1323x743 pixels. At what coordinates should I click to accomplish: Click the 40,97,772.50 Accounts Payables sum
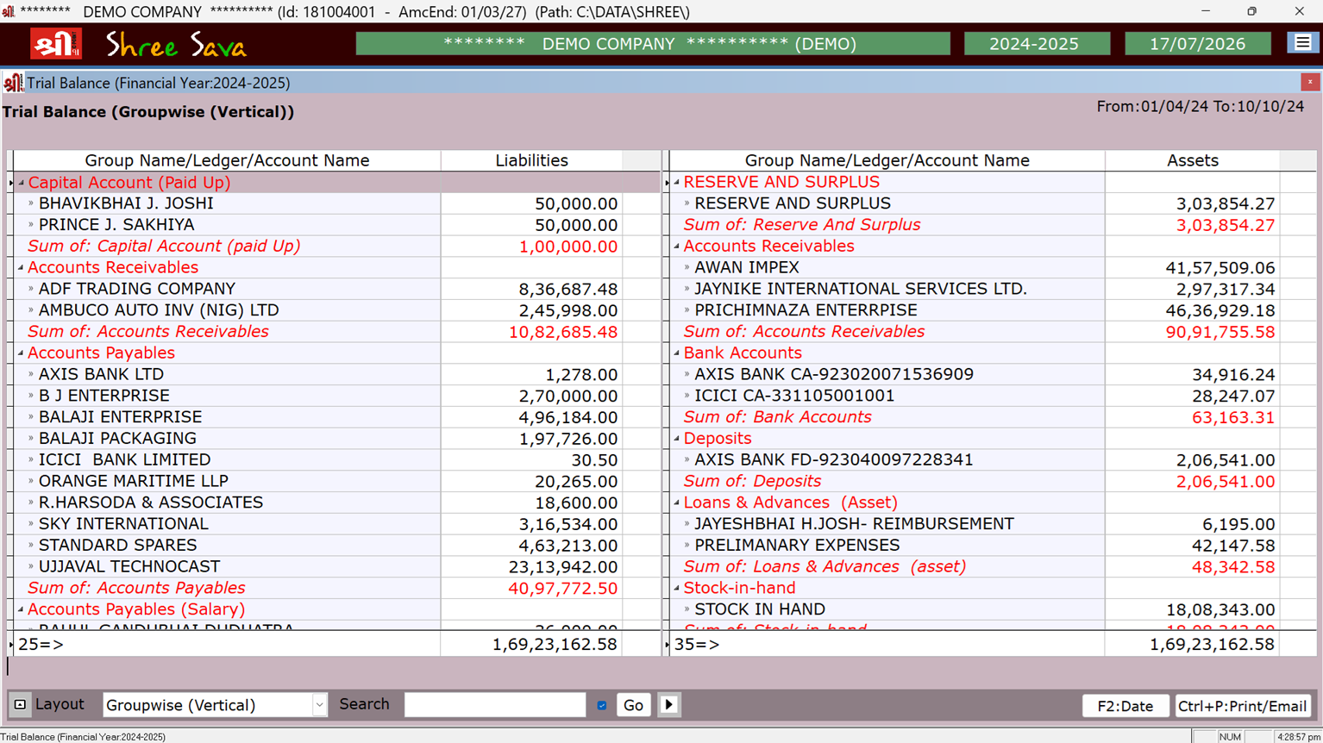coord(562,589)
